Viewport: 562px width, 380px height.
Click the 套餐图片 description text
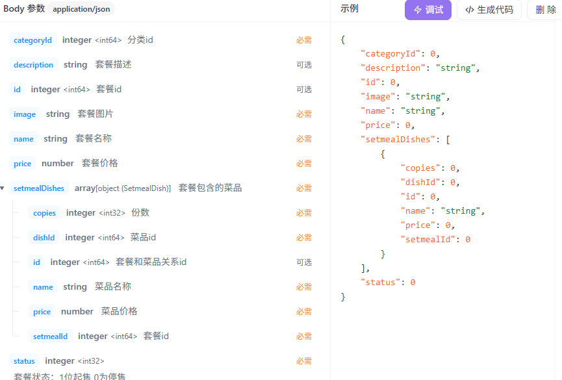pos(96,114)
